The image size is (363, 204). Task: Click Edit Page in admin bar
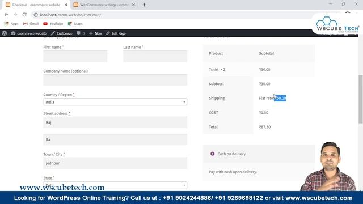[x=116, y=33]
